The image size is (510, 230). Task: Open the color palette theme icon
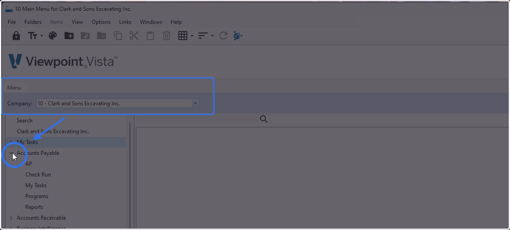point(53,36)
